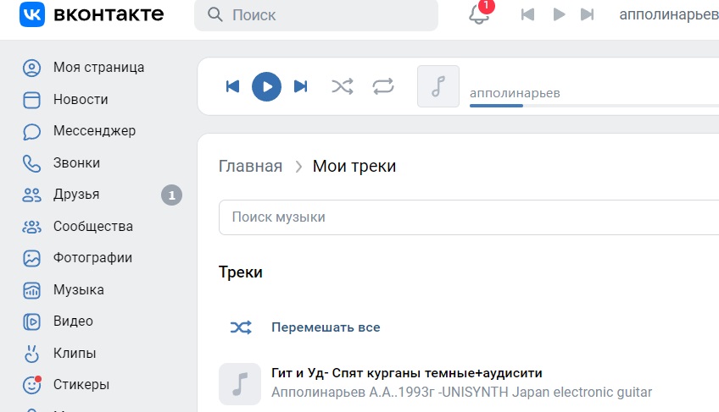This screenshot has width=719, height=412.
Task: Play the current track with the large blue button
Action: coord(266,86)
